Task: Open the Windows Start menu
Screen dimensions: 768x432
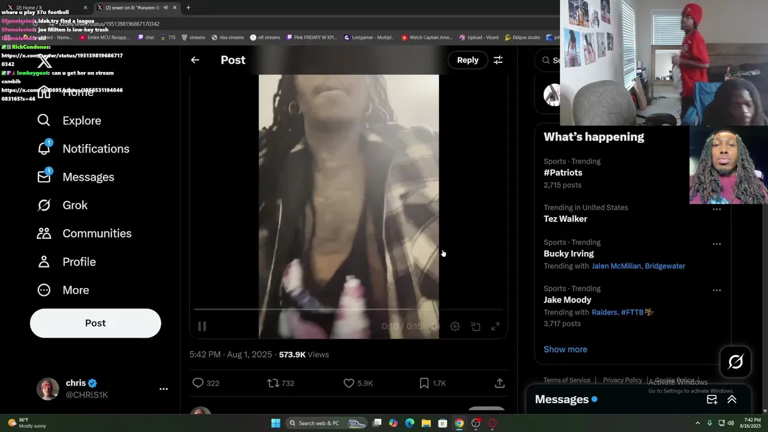Action: point(275,423)
